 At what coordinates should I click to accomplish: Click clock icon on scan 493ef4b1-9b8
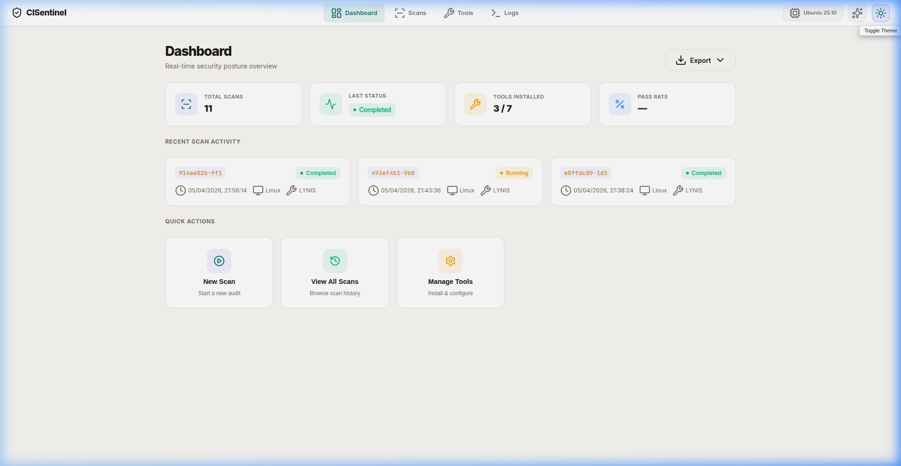coord(374,191)
